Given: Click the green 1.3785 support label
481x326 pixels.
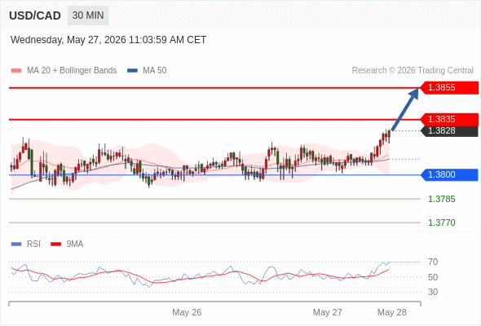Looking at the screenshot, I should [x=441, y=199].
